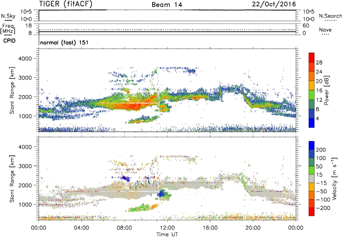Click the 04:00 time tick label
Viewport: 342px width, 237px height.
(81, 228)
